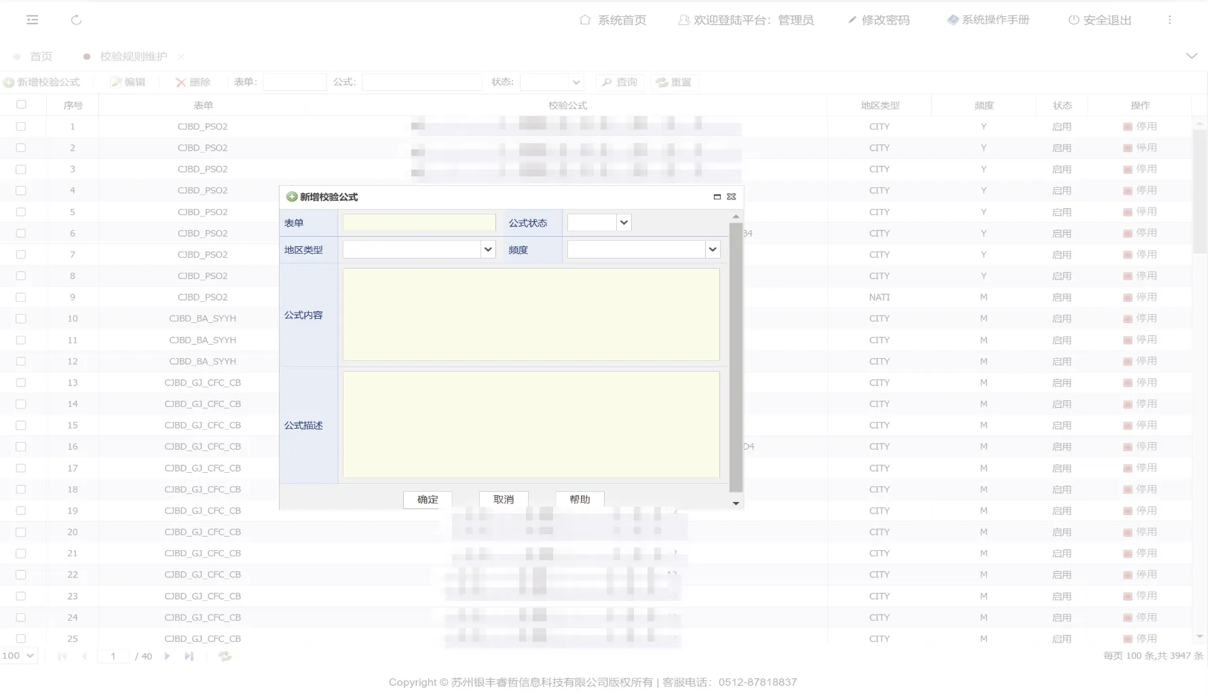Image resolution: width=1208 pixels, height=696 pixels.
Task: Select the 校验规则维护 tab
Action: tap(133, 56)
